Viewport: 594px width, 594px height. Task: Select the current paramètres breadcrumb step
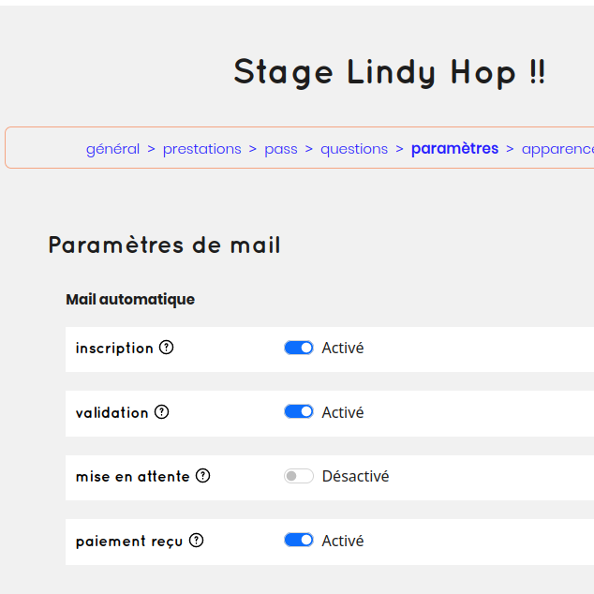454,149
